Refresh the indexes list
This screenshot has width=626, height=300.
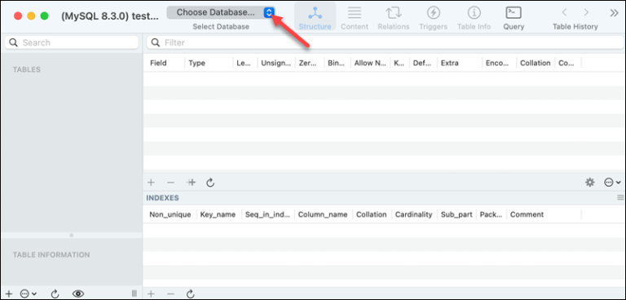[x=191, y=293]
